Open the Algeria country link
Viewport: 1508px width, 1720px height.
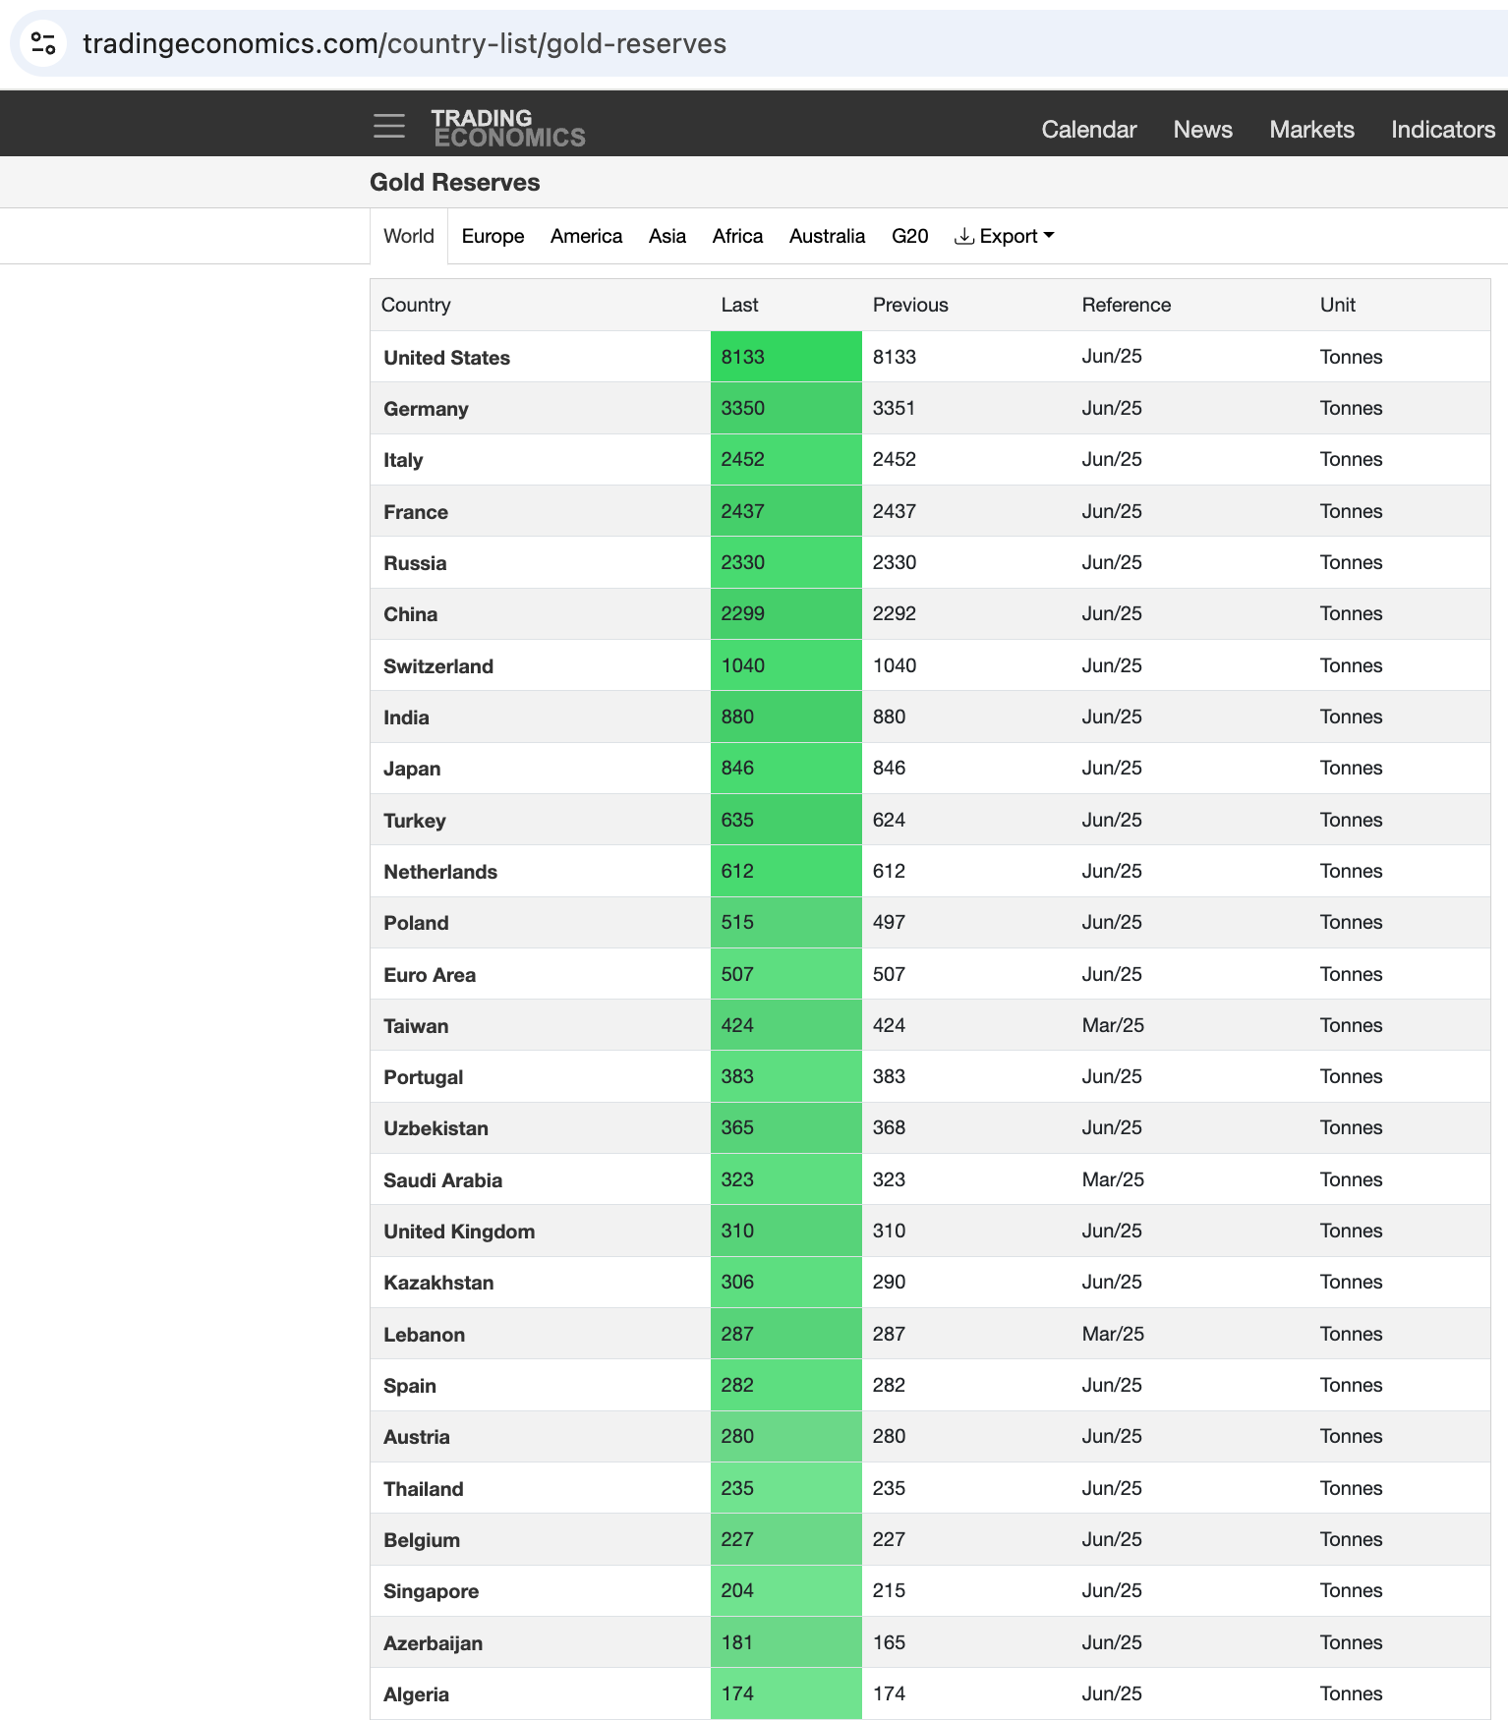[416, 1694]
